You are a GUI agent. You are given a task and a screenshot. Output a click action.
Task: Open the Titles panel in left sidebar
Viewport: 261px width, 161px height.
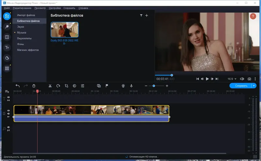[7, 48]
